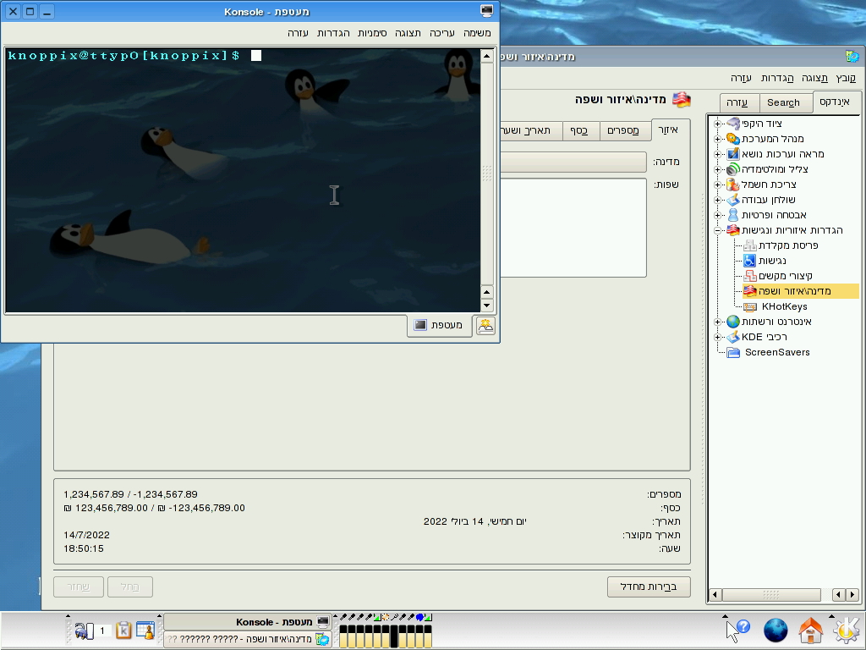Viewport: 866px width, 650px height.
Task: Open the סימניות bookmarks menu in Konsole
Action: pyautogui.click(x=372, y=33)
